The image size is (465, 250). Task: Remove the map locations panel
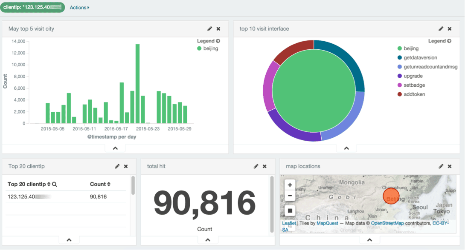click(x=450, y=166)
